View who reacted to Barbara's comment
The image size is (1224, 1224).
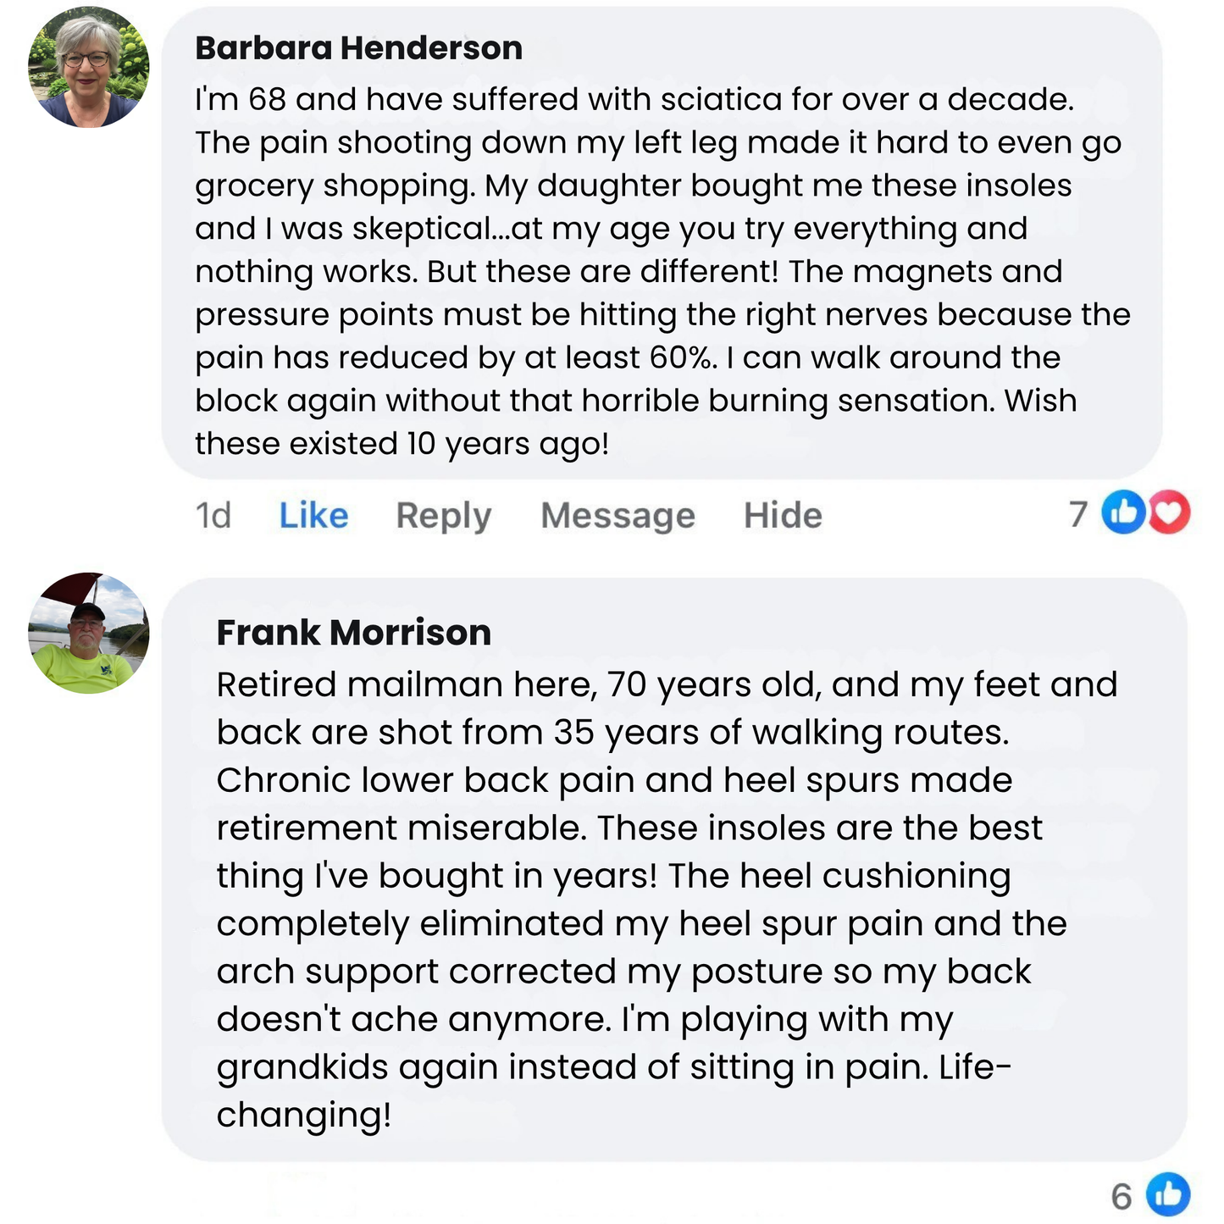coord(1078,514)
